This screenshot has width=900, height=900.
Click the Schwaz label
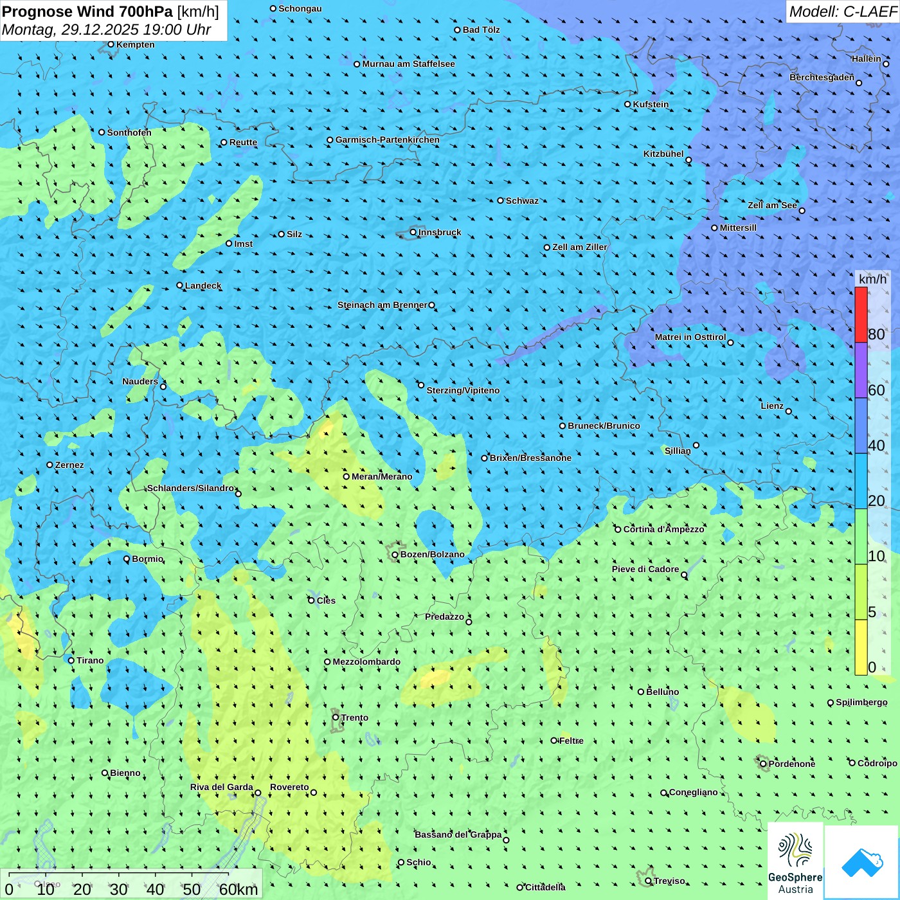[522, 201]
